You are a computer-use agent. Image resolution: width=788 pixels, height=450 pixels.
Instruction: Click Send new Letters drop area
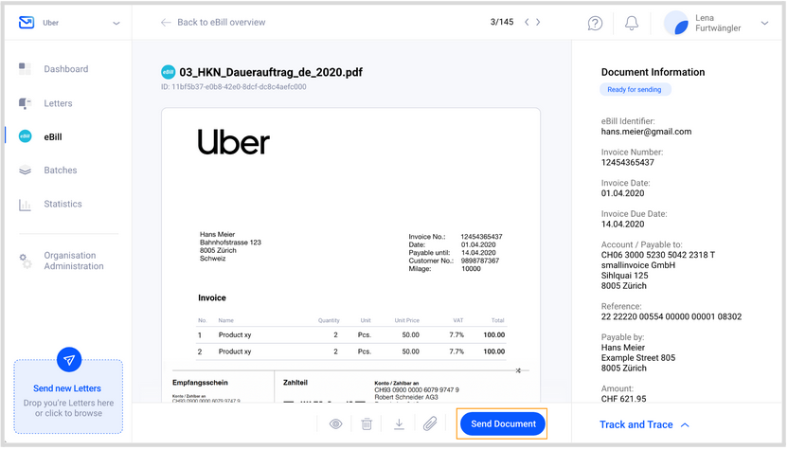68,396
